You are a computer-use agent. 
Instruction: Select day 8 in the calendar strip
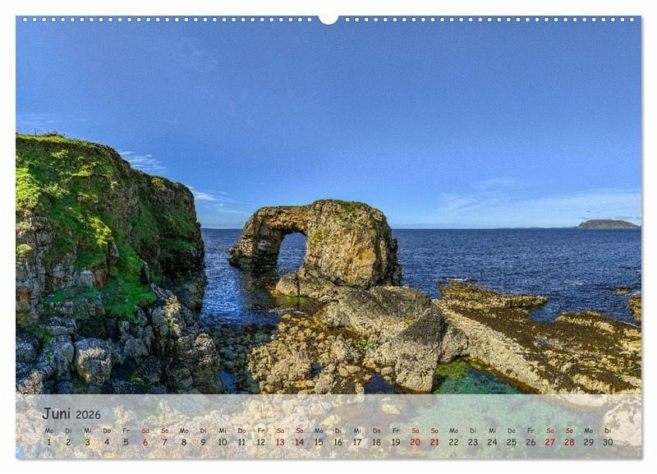click(x=184, y=442)
